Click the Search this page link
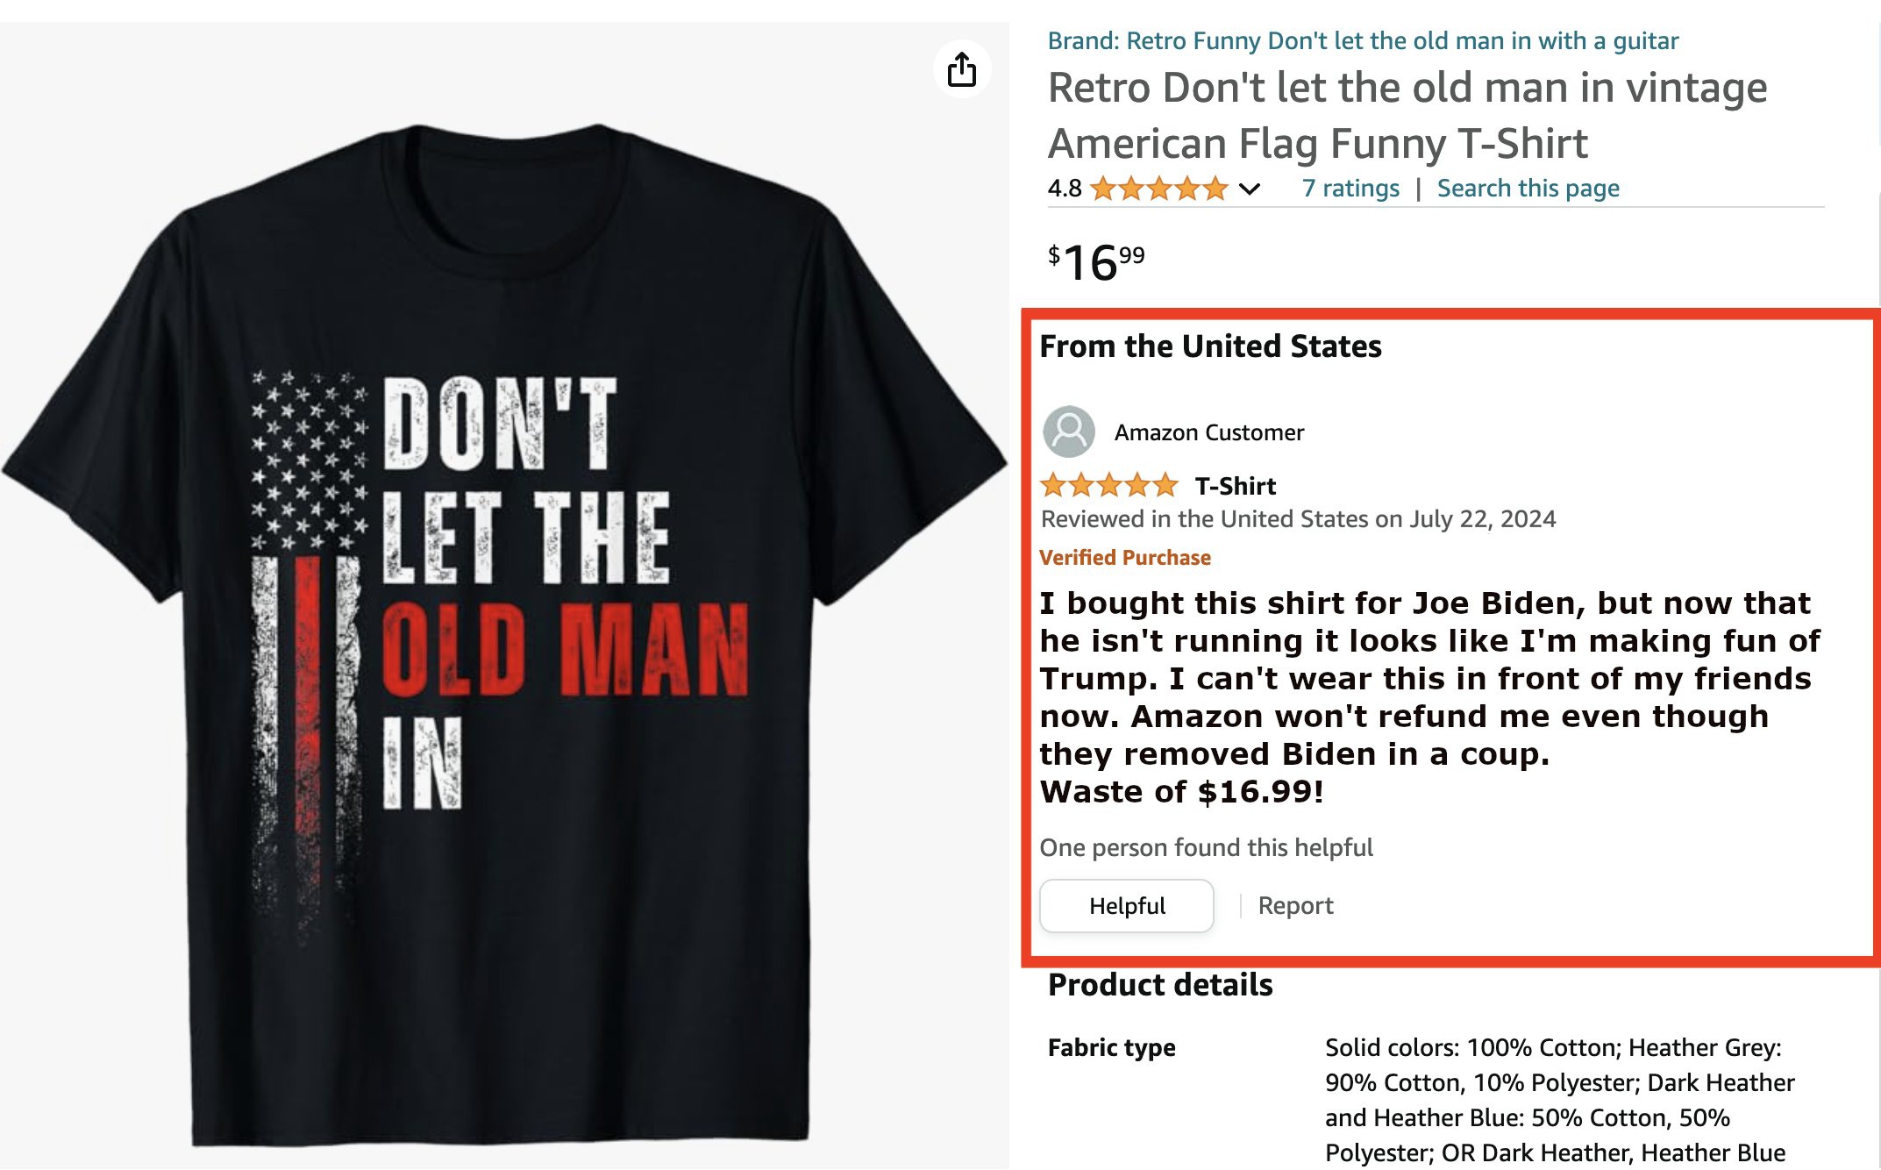Viewport: 1881px width, 1170px height. (x=1528, y=189)
